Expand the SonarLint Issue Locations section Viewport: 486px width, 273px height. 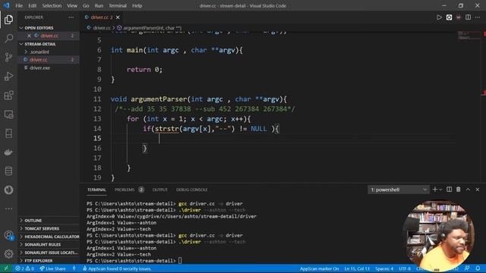point(51,253)
